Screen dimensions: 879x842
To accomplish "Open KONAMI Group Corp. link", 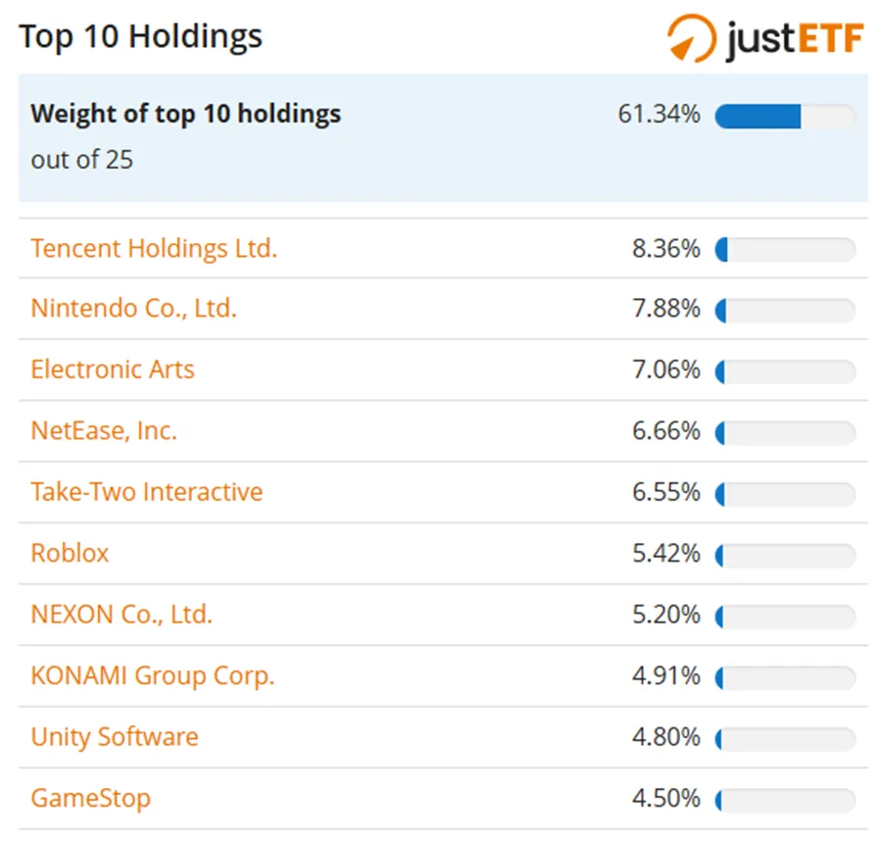I will pyautogui.click(x=153, y=675).
